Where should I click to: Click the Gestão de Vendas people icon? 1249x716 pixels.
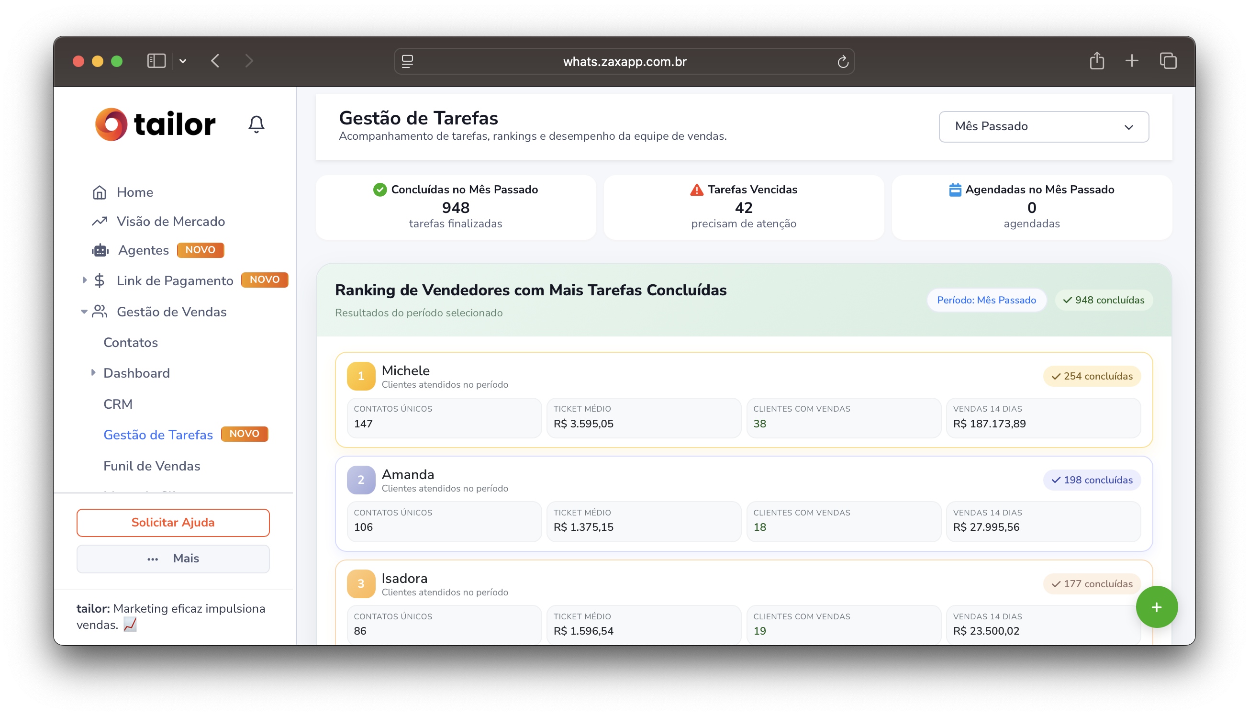[x=100, y=311]
